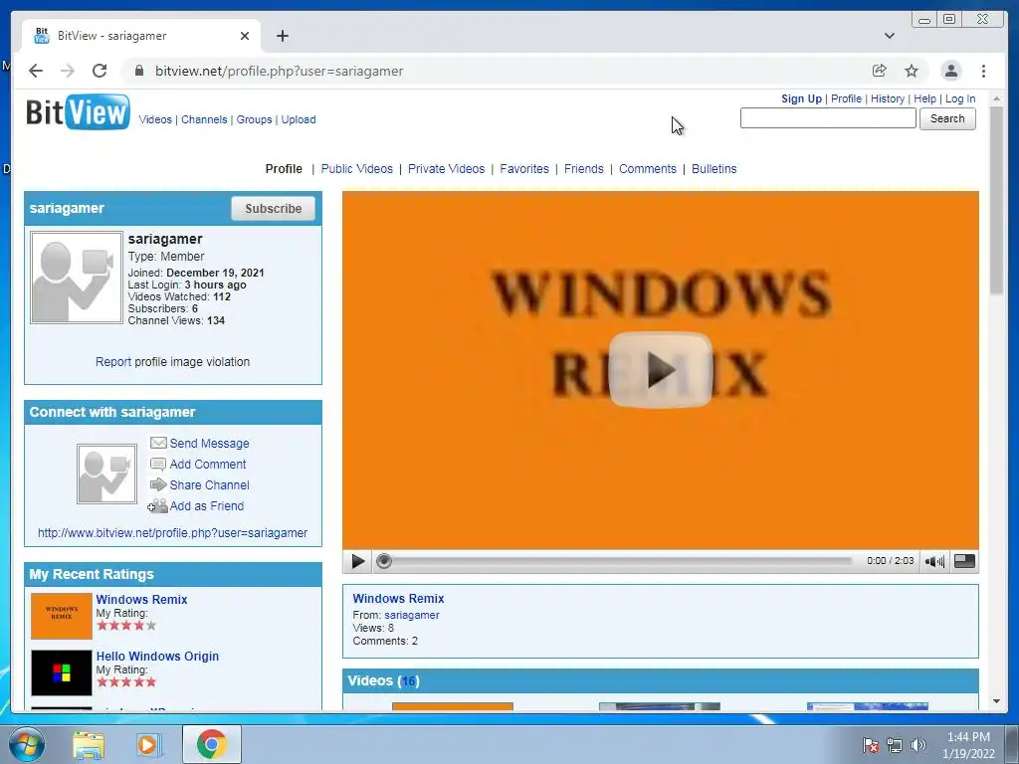Click the Log In link

point(960,98)
